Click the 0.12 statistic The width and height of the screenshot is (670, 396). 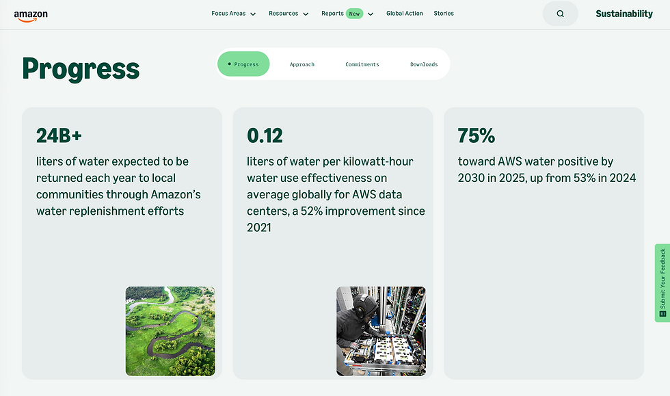click(265, 135)
